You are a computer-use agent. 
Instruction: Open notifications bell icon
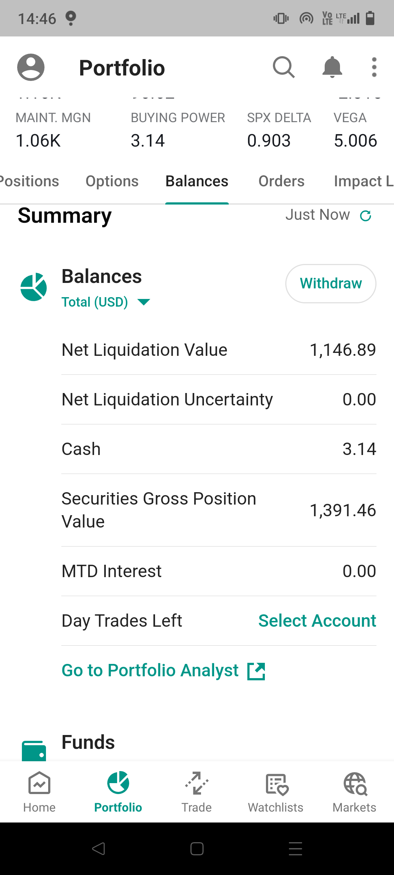pyautogui.click(x=332, y=67)
